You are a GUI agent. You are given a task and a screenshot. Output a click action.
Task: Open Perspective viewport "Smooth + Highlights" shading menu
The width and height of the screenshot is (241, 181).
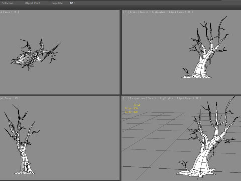(x=160, y=98)
